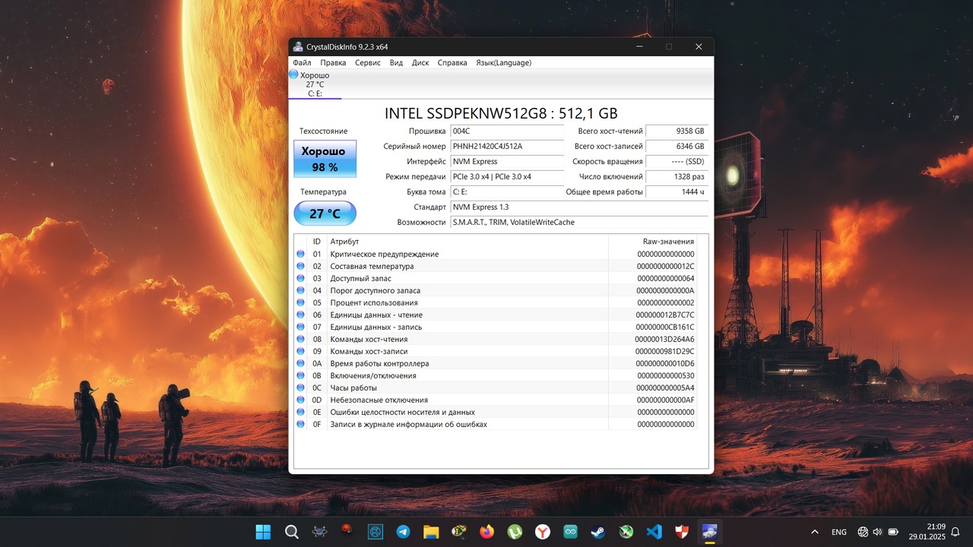Image resolution: width=973 pixels, height=547 pixels.
Task: Click the ID column header
Action: click(317, 241)
